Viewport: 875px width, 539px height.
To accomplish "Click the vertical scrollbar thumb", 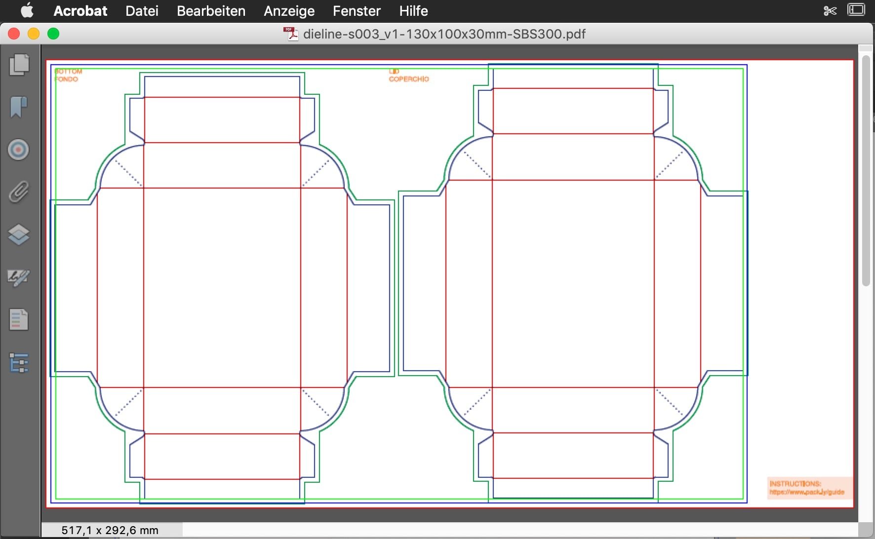I will click(x=866, y=170).
